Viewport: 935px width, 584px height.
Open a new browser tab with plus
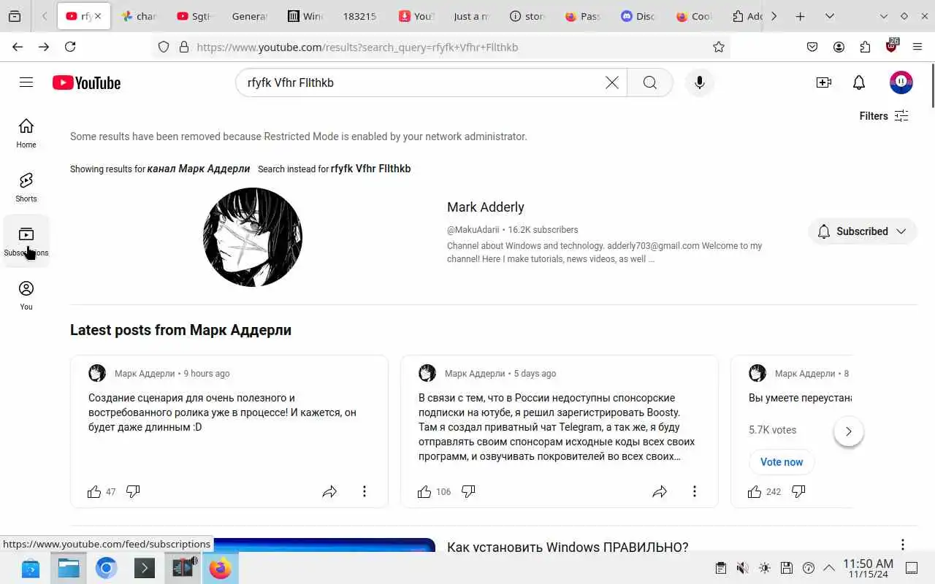[801, 16]
